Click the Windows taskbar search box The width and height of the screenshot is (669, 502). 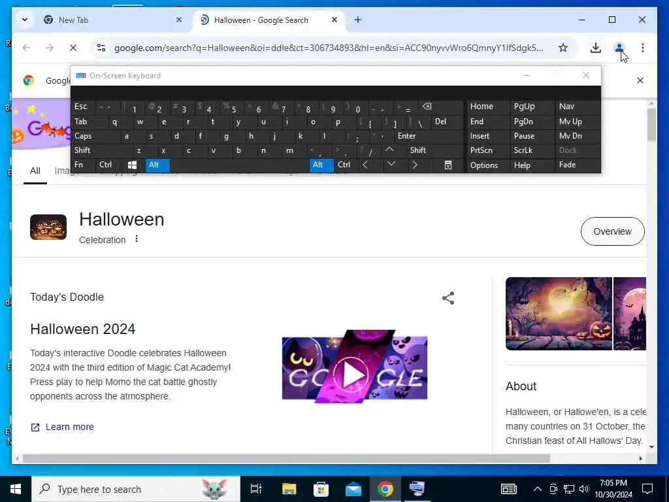coord(136,489)
